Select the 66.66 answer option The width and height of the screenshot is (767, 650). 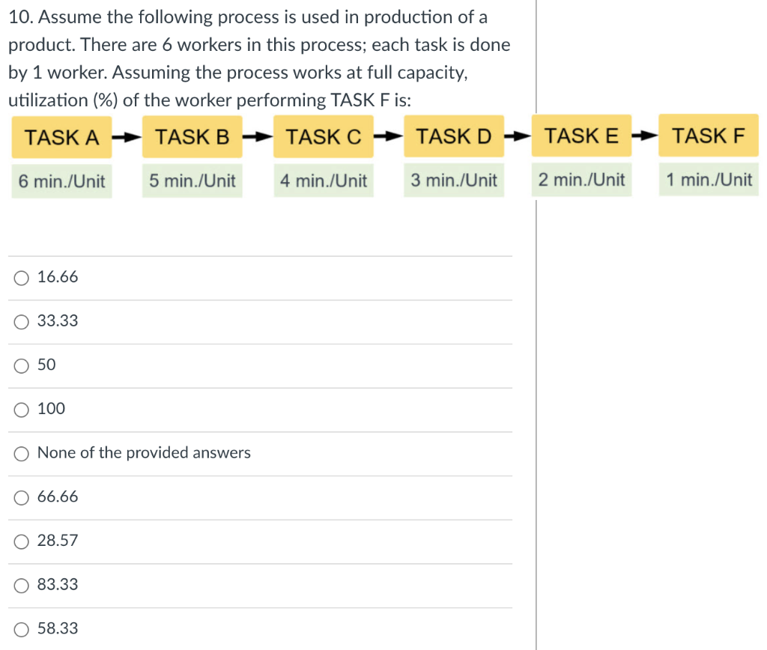(21, 496)
